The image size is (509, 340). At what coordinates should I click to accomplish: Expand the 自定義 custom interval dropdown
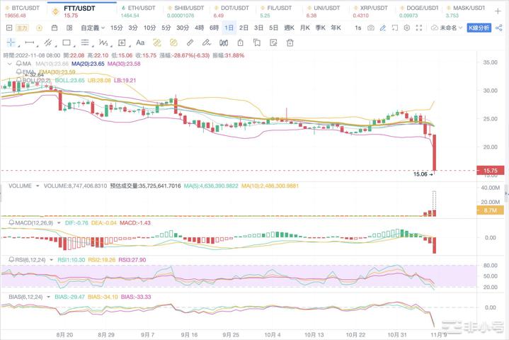pos(91,28)
